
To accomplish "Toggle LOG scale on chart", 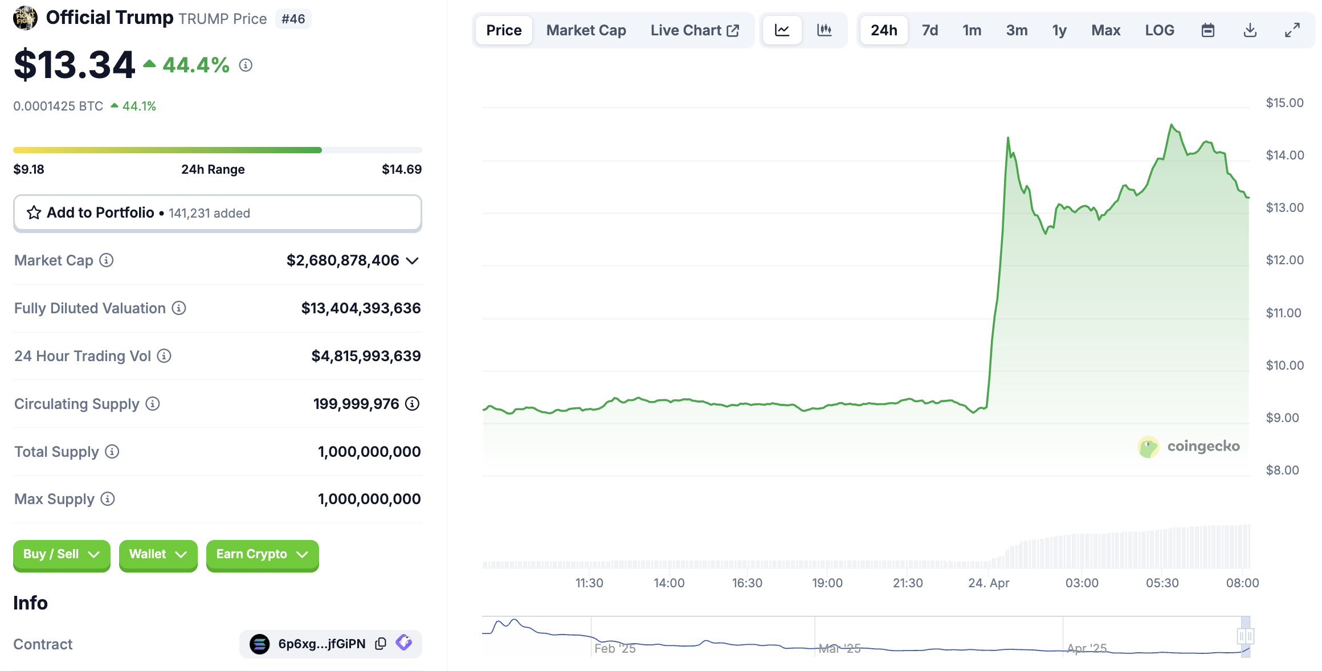I will pos(1159,30).
